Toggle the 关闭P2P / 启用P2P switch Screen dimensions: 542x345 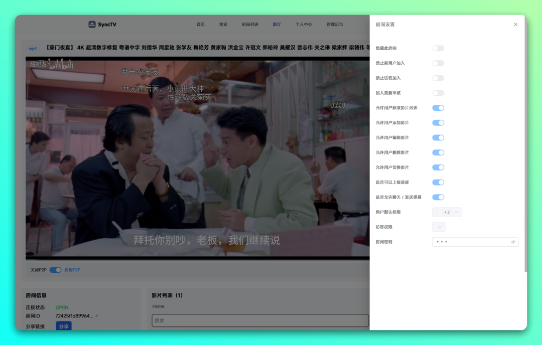[55, 270]
